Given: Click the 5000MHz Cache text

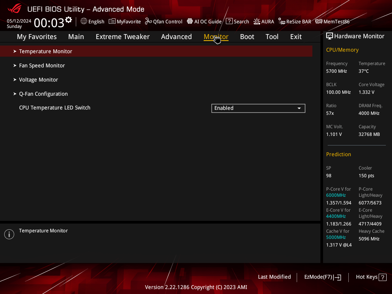Looking at the screenshot, I should pyautogui.click(x=336, y=237).
